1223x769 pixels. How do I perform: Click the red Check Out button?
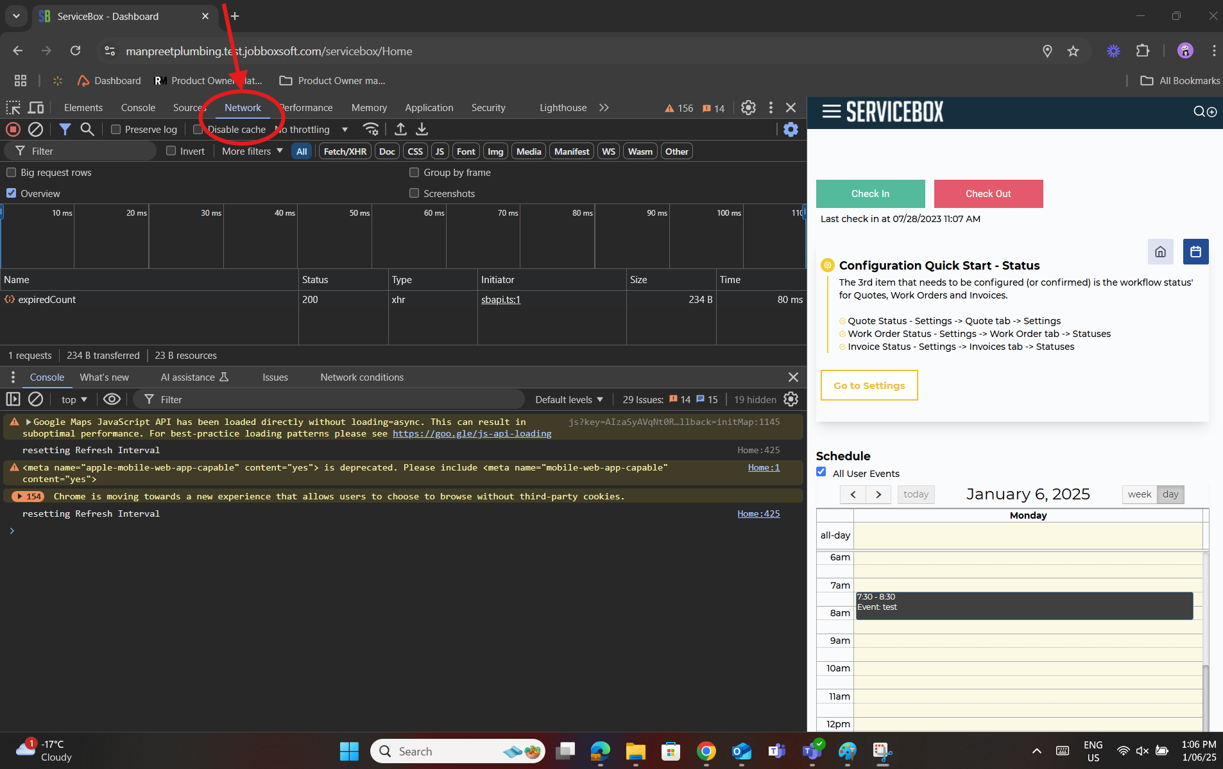[x=988, y=194]
